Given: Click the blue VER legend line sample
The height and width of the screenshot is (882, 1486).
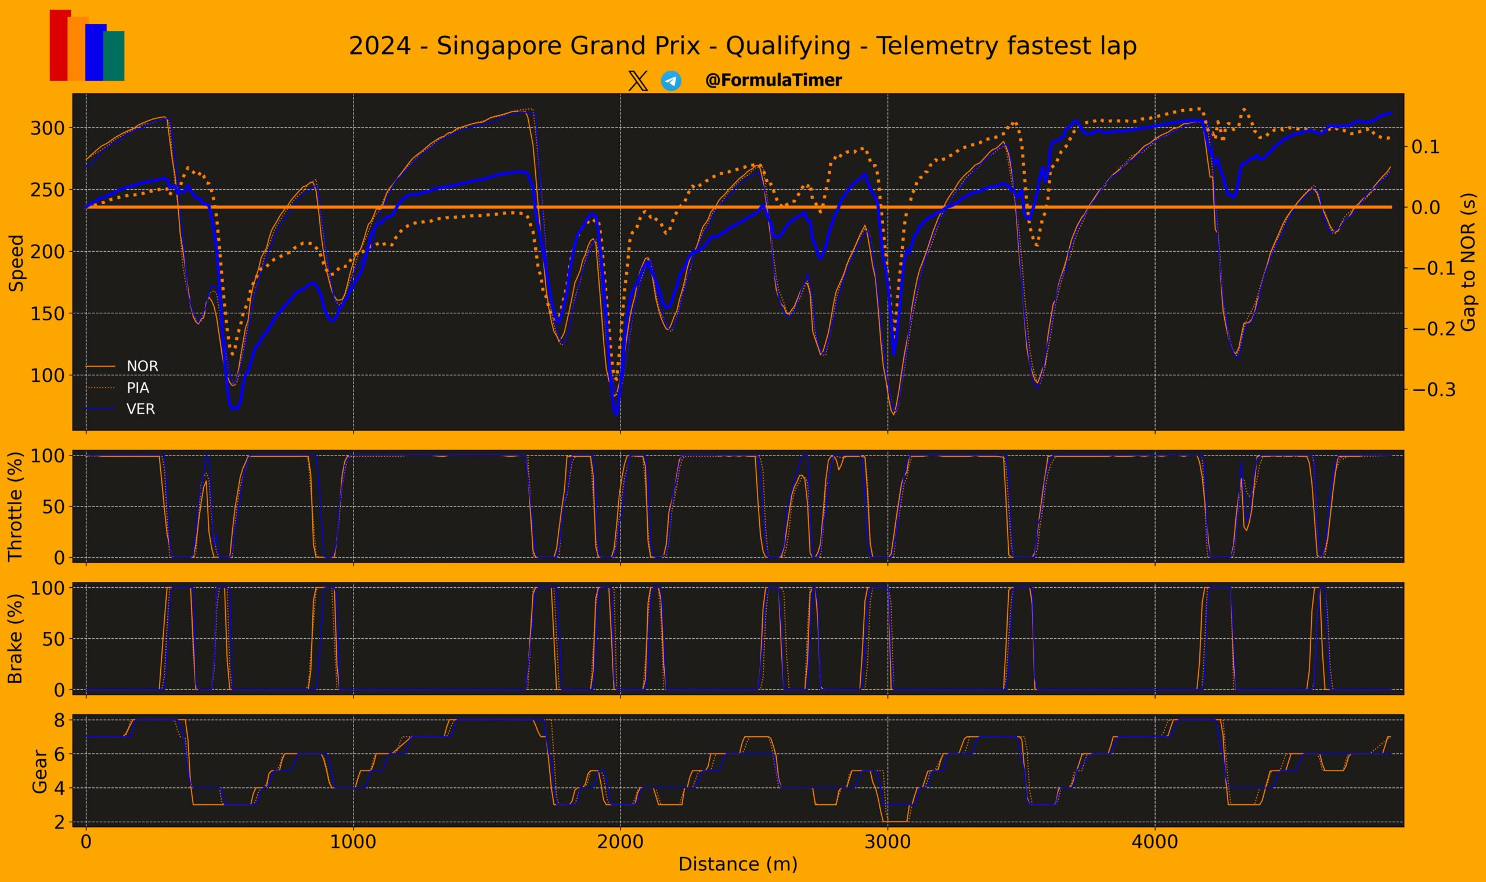Looking at the screenshot, I should (100, 409).
